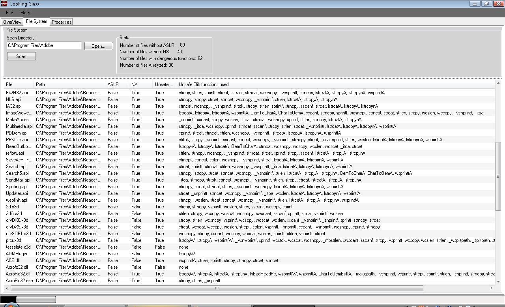Select the Updater.api row
The image size is (505, 307).
(x=249, y=193)
